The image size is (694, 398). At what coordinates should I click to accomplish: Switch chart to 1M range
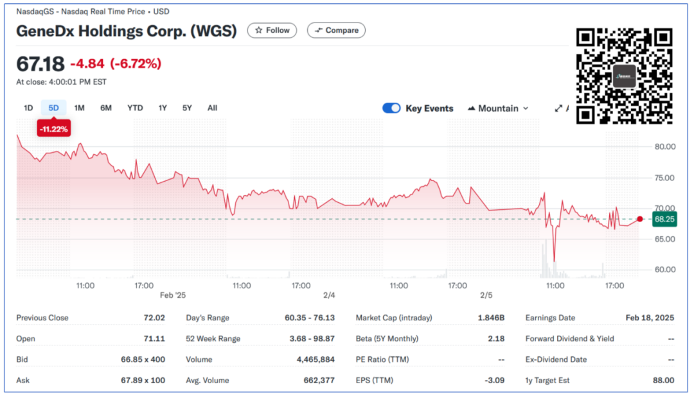[79, 108]
